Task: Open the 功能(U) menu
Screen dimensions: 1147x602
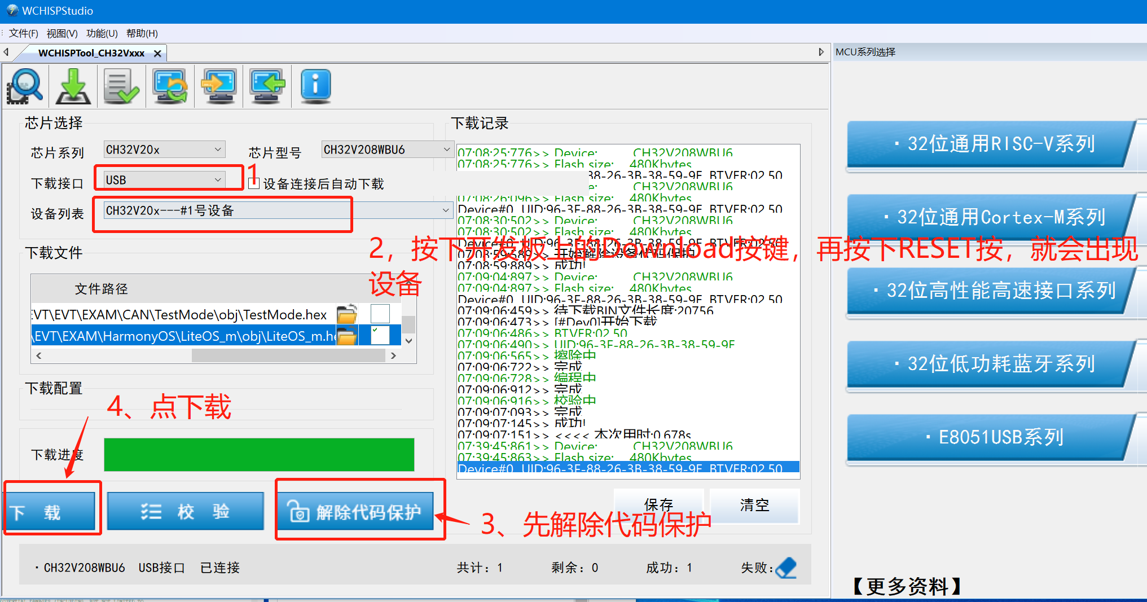Action: point(102,33)
